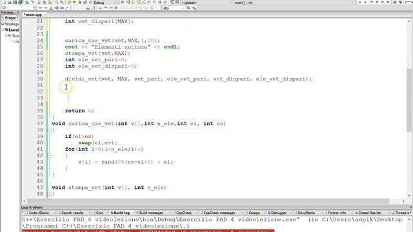Click the Save all files icon
This screenshot has height=232, width=413.
(20, 2)
